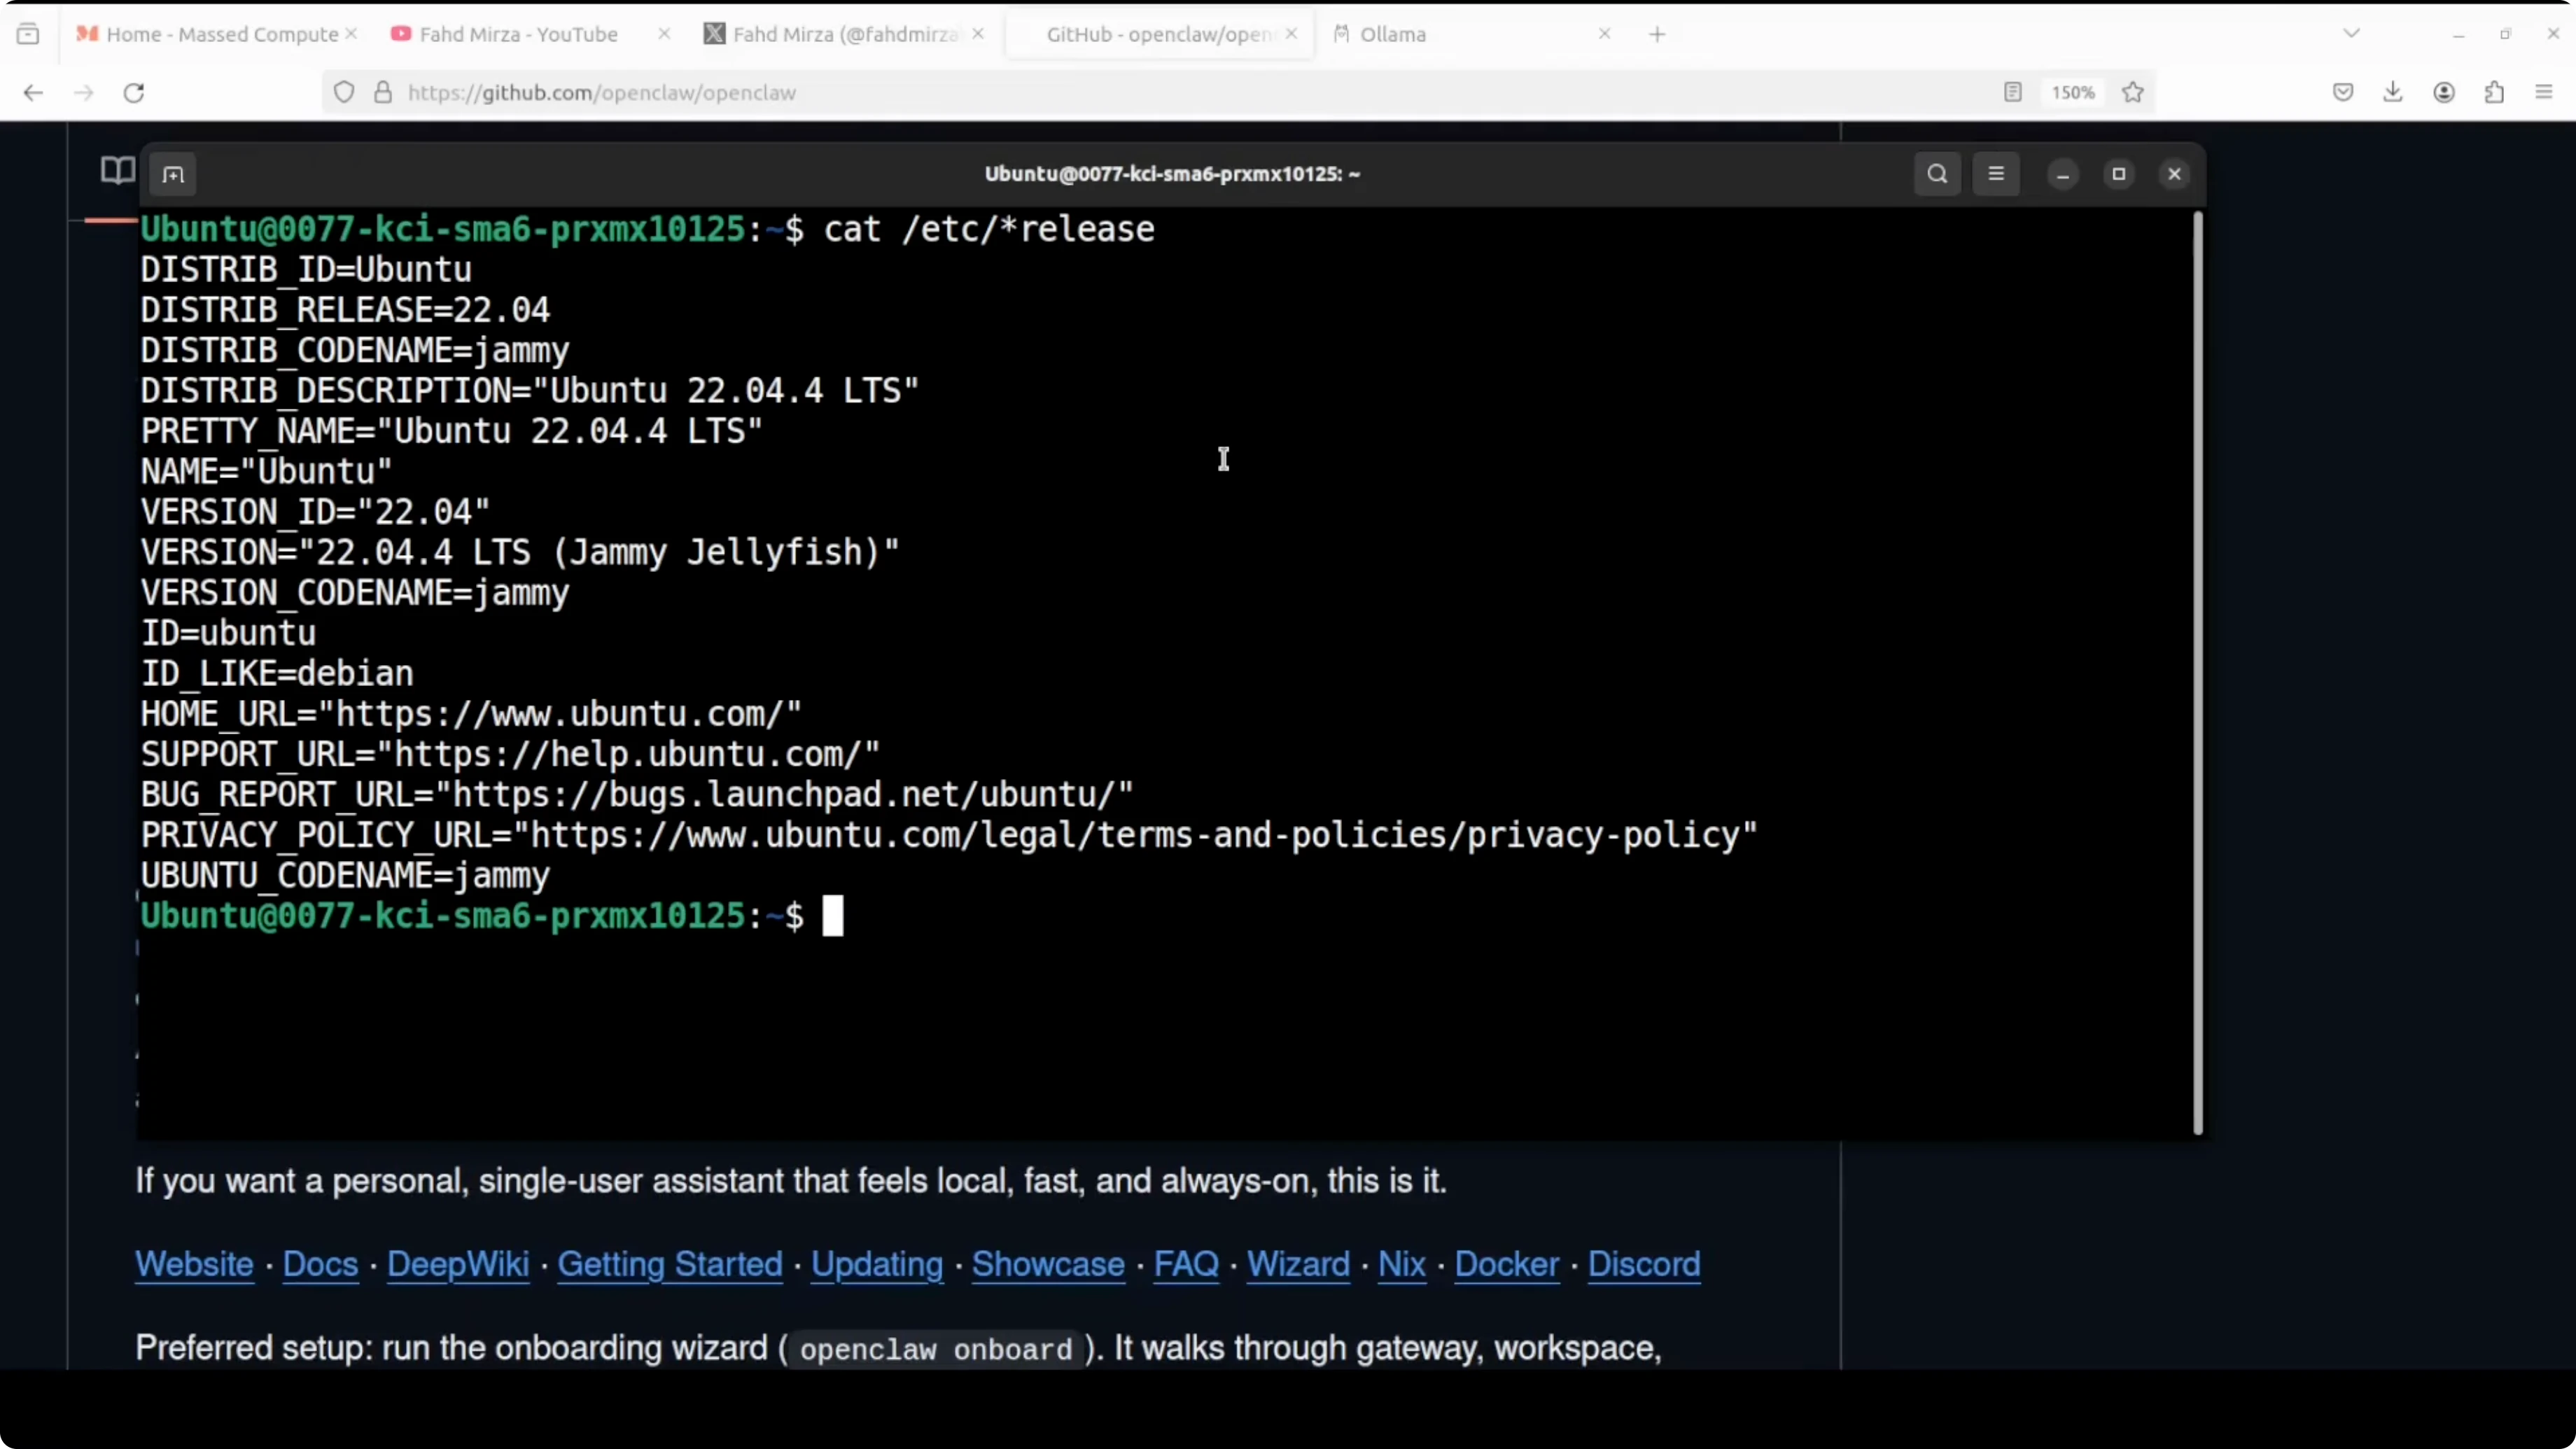
Task: Click the README book icon
Action: (x=117, y=170)
